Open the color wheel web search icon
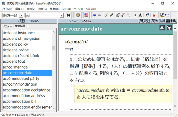The height and width of the screenshot is (117, 178). [x=78, y=15]
